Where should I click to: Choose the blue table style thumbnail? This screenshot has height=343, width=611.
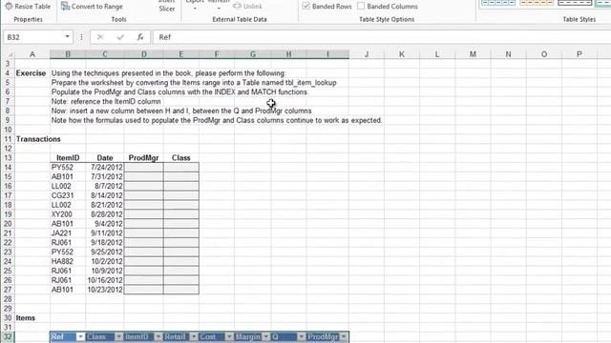point(498,3)
